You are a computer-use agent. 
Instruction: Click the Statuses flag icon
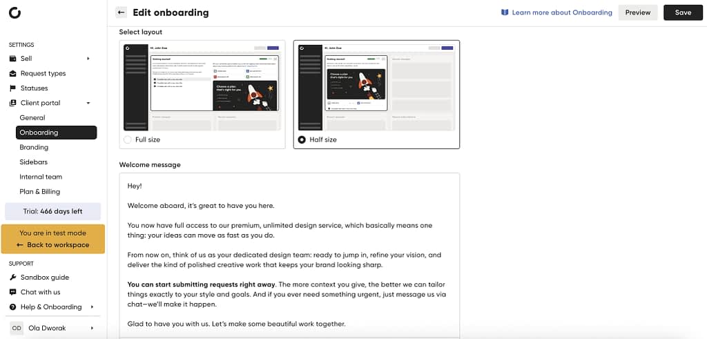(12, 88)
